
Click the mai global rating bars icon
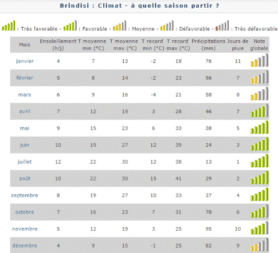[x=259, y=127]
